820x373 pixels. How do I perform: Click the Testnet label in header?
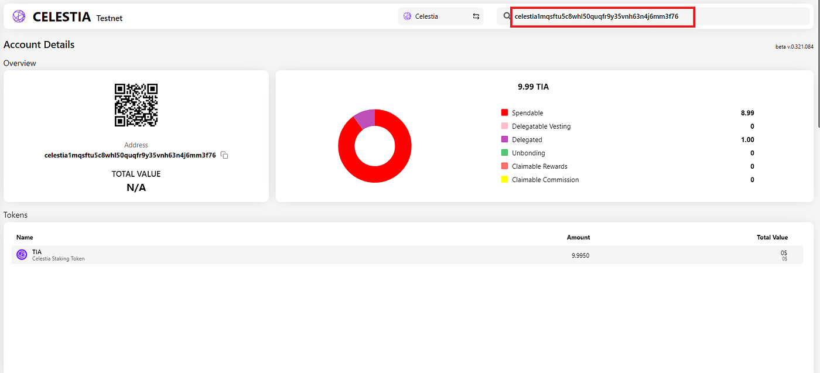[x=110, y=18]
